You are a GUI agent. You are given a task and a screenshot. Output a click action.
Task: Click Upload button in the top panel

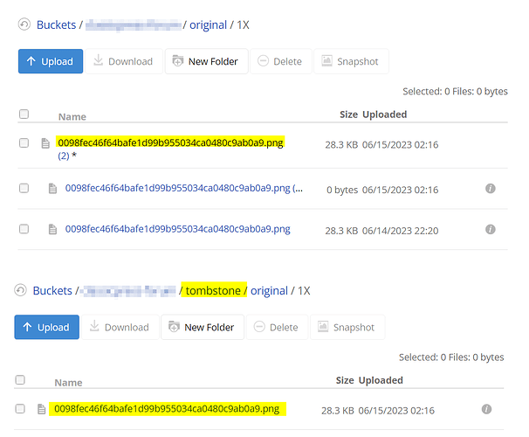point(51,61)
